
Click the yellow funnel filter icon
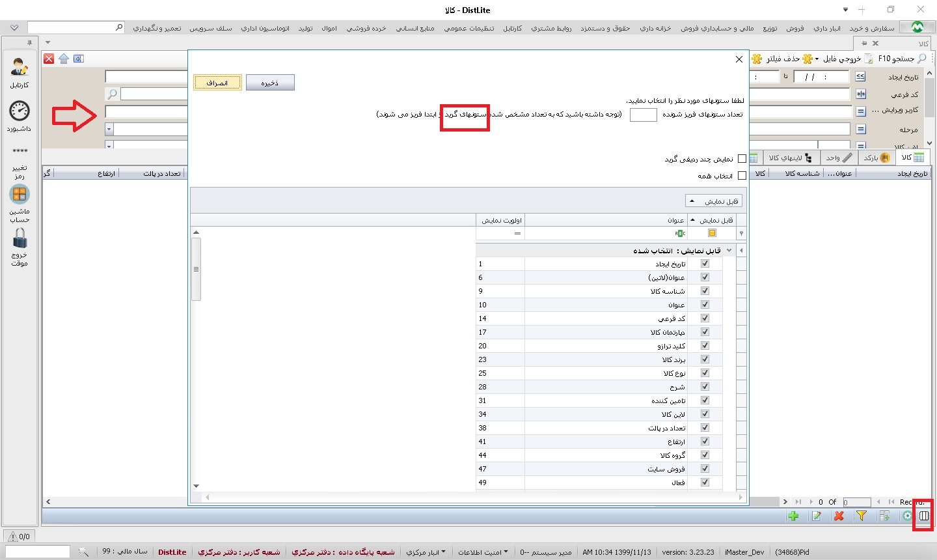[861, 516]
